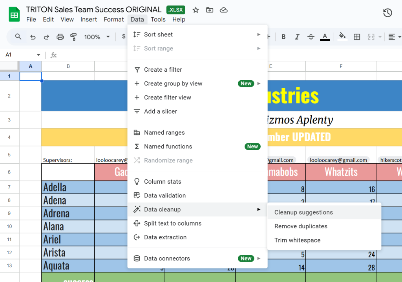Open the Tools menu
This screenshot has height=282, width=402.
point(158,20)
